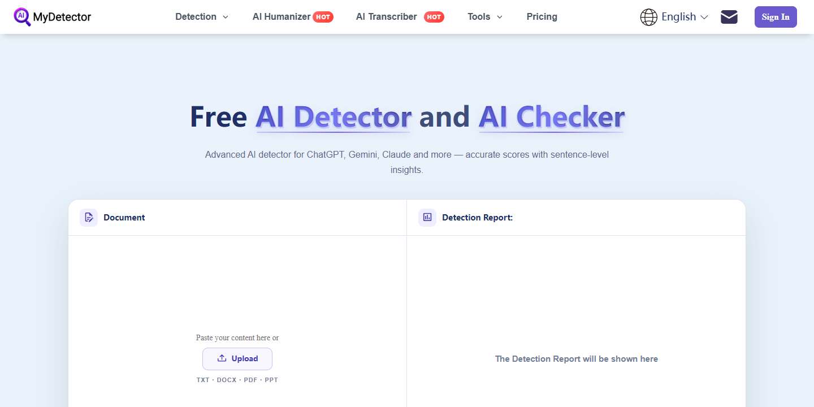Open the AI Humanizer page
Screen dimensions: 814x407
point(282,17)
